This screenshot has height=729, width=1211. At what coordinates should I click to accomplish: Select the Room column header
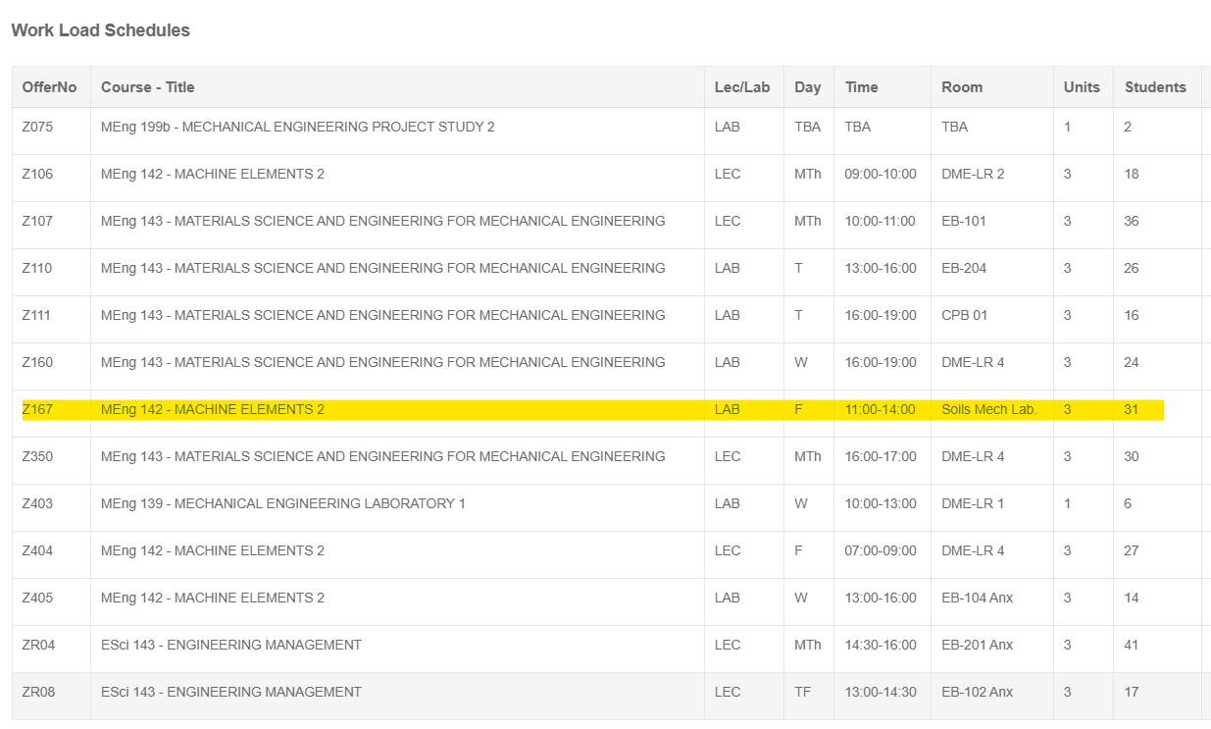[x=961, y=87]
